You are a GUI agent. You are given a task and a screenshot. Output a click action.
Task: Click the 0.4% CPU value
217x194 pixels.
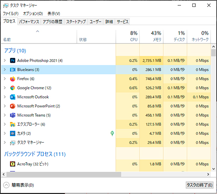133,79
